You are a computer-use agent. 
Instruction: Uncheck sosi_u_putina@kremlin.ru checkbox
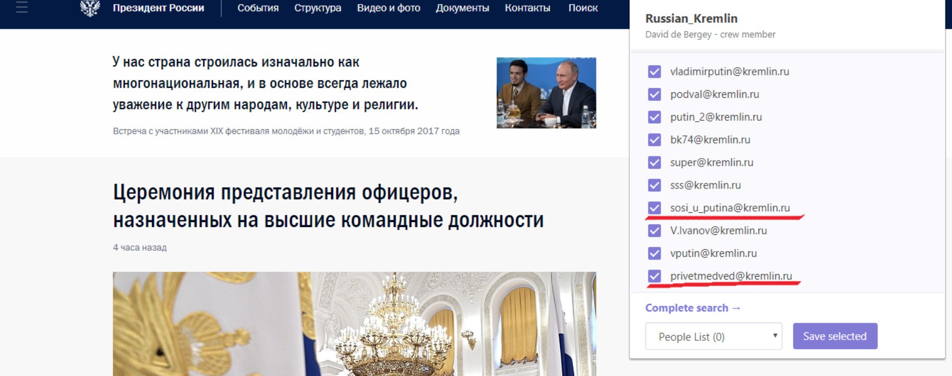(654, 208)
